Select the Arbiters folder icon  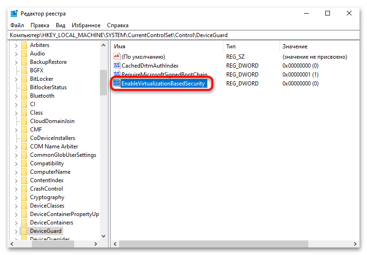24,45
